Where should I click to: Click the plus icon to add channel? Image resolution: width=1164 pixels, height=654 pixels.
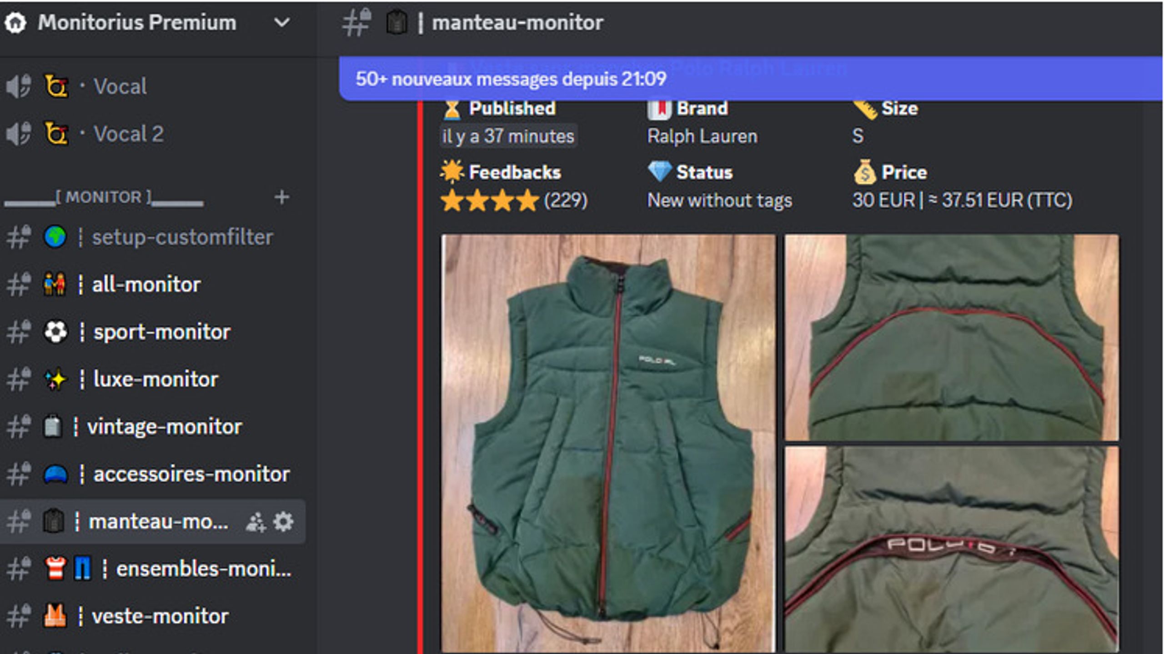click(282, 197)
